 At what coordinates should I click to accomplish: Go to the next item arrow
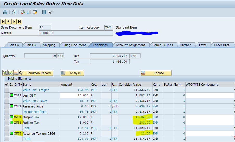point(14,21)
